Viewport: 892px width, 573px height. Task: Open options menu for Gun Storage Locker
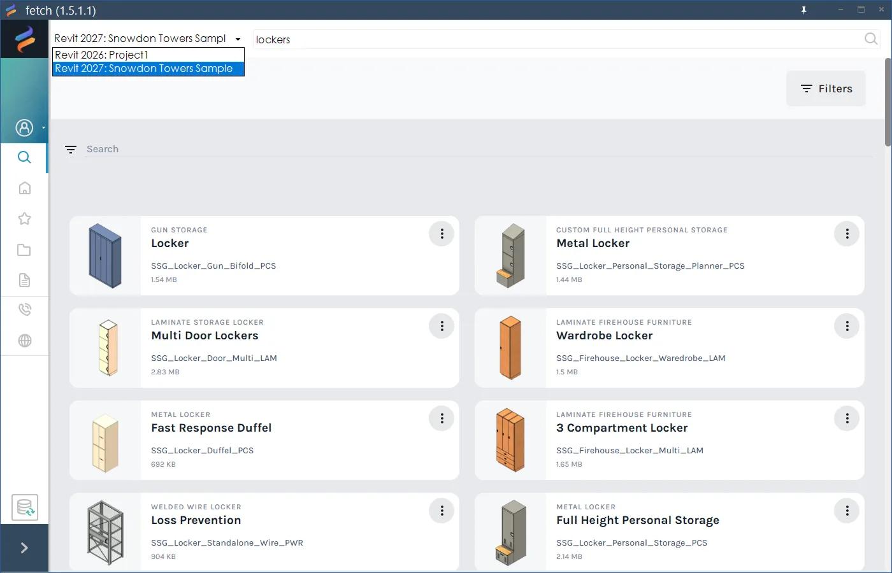click(x=442, y=234)
